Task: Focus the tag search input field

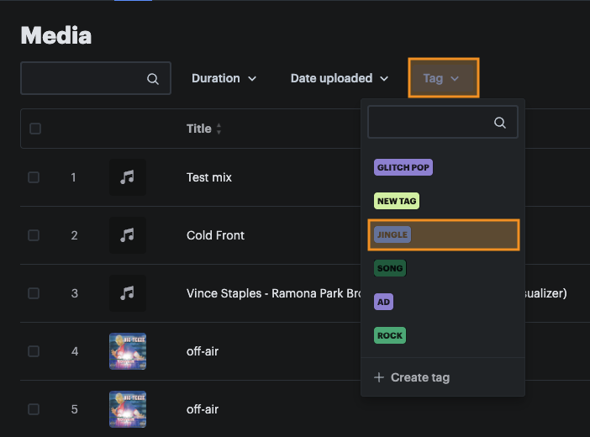Action: 430,123
